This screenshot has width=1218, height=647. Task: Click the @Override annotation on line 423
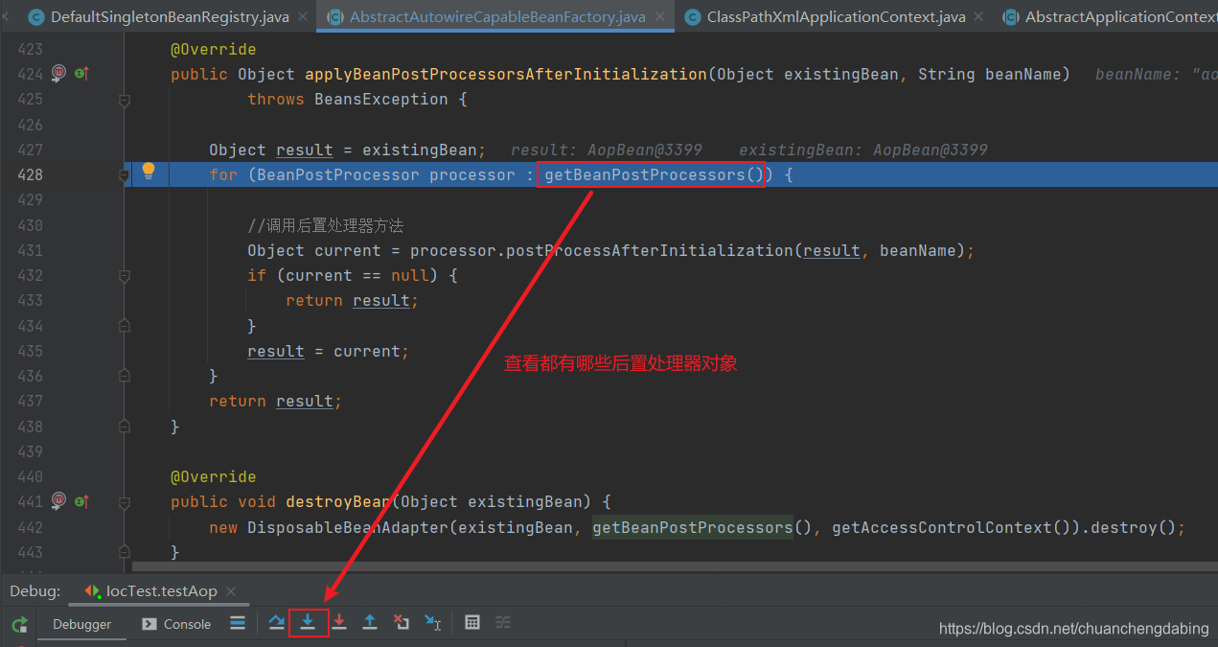(214, 49)
